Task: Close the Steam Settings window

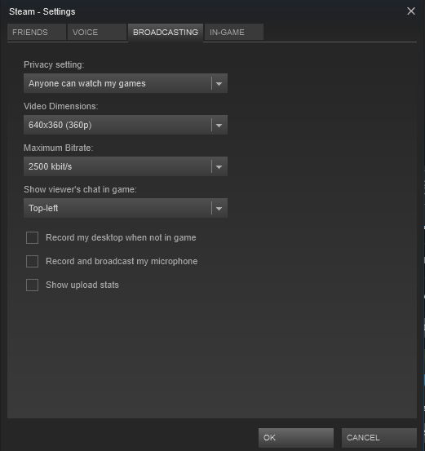Action: click(x=411, y=11)
